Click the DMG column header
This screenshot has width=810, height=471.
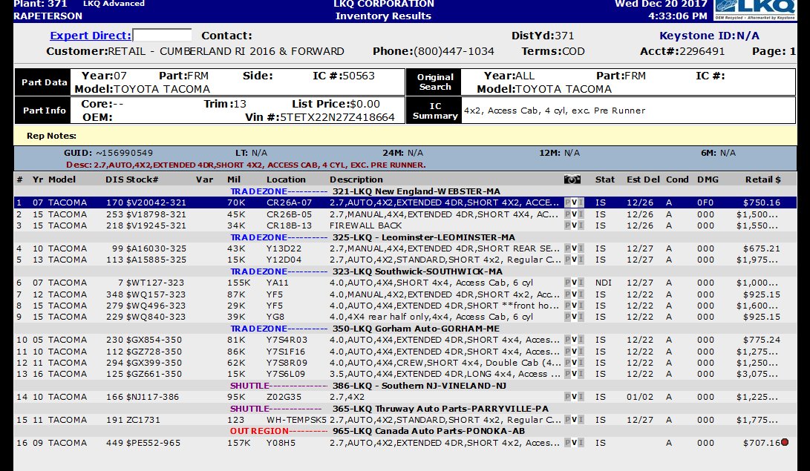coord(708,179)
